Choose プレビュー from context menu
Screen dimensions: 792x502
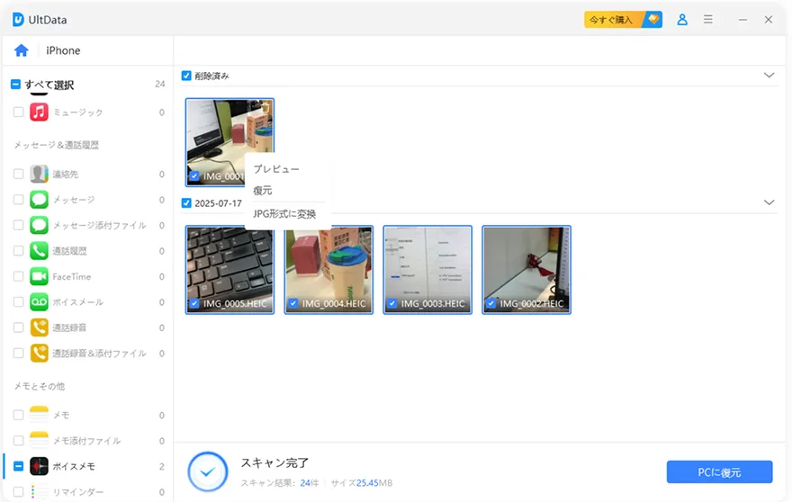click(276, 169)
